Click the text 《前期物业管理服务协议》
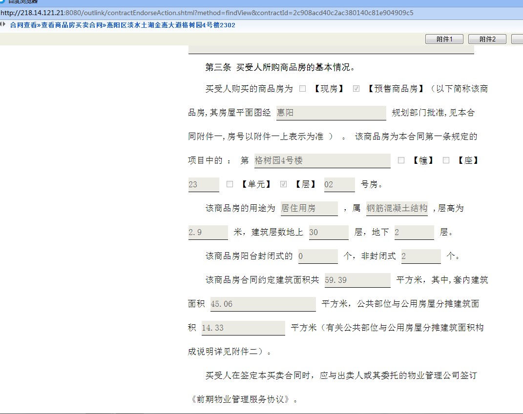The height and width of the screenshot is (414, 523). [240, 399]
